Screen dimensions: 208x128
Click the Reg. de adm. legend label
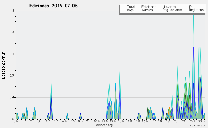click(x=173, y=10)
